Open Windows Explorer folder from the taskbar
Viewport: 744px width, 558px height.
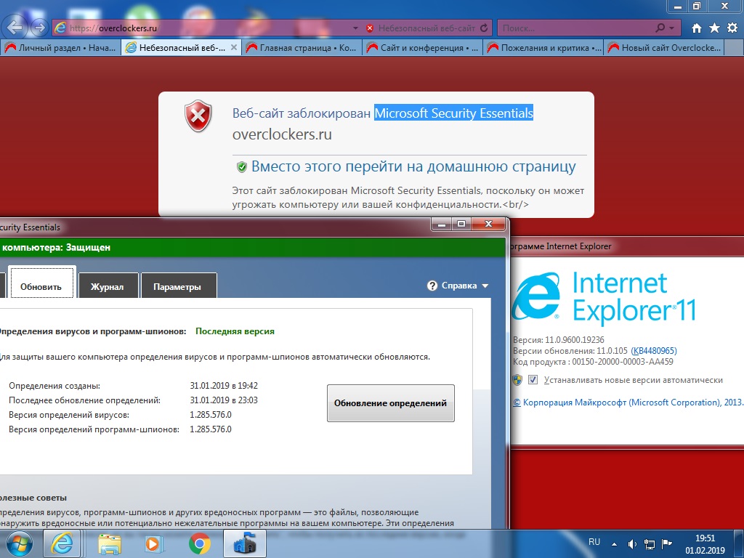[x=110, y=543]
